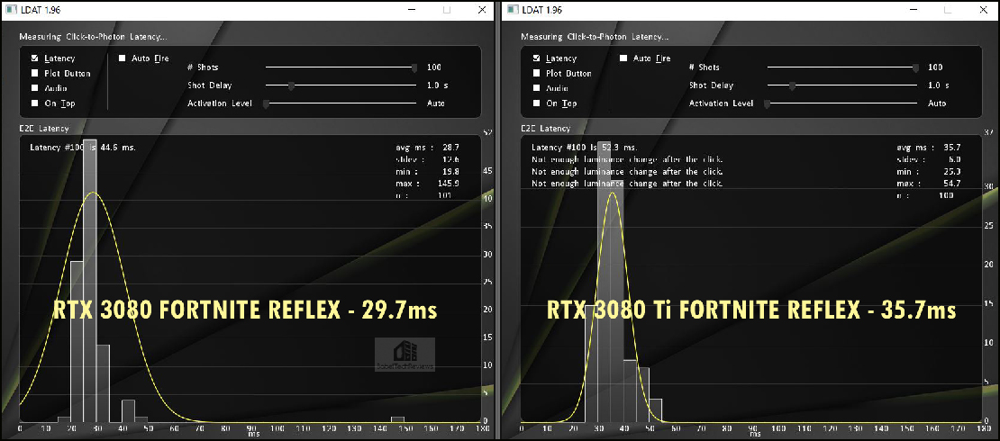The image size is (1000, 441).
Task: Minimize the right LDAT window
Action: tap(914, 10)
